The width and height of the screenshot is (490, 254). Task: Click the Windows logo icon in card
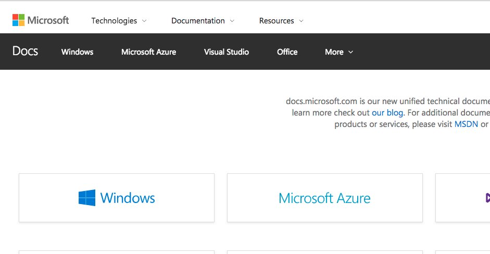coord(87,198)
